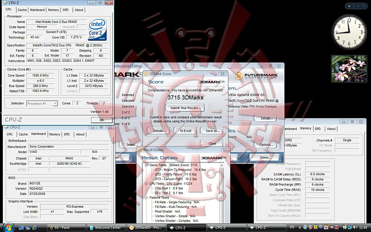Export score with To Excel button
Viewport: 371px width, 232px height.
185,131
